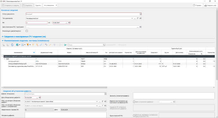Open the 'На утверждении' state dropdown

56,5
